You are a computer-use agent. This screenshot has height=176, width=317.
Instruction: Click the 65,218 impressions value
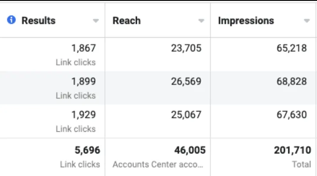[292, 48]
